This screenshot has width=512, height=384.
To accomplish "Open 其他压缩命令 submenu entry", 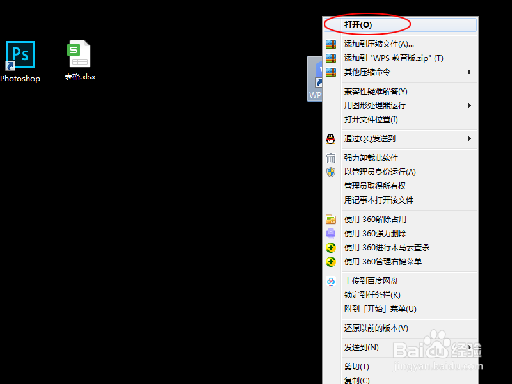I will click(400, 72).
